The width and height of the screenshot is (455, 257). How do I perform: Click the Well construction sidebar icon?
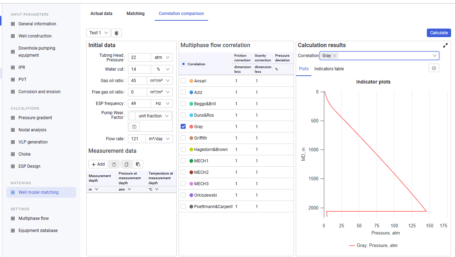pos(13,36)
